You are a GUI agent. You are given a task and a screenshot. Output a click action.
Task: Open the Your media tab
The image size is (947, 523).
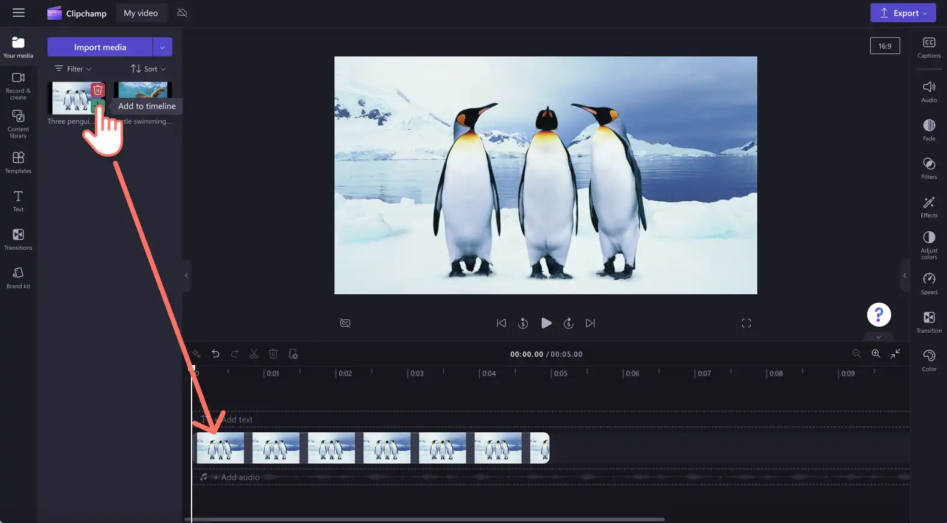pyautogui.click(x=18, y=47)
